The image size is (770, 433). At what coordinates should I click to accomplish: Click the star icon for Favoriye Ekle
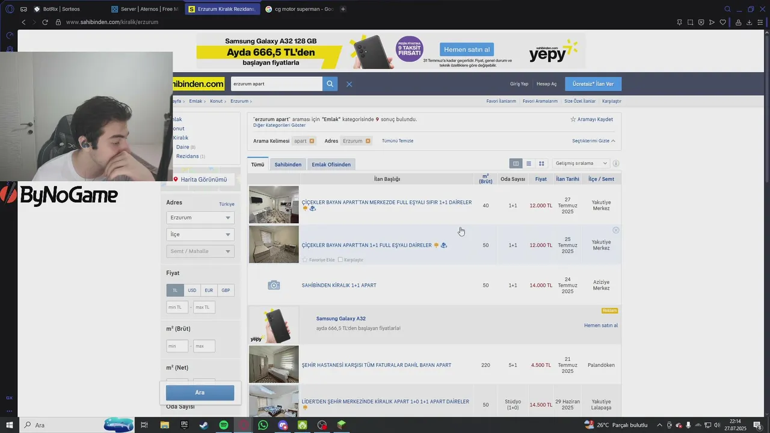coord(304,260)
